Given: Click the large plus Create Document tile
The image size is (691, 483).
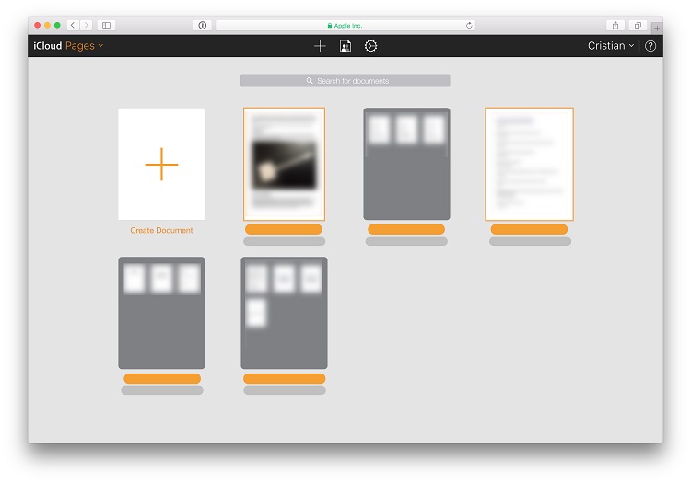Looking at the screenshot, I should point(161,164).
